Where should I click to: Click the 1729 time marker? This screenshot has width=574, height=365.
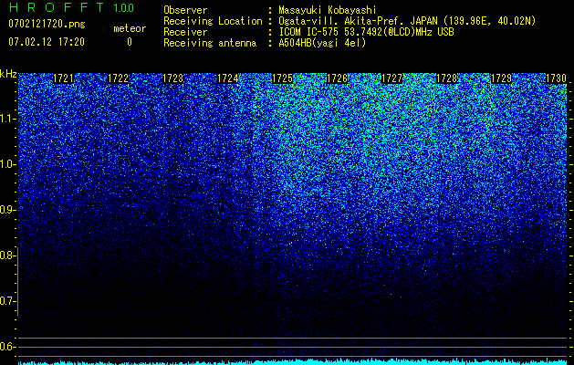(502, 78)
